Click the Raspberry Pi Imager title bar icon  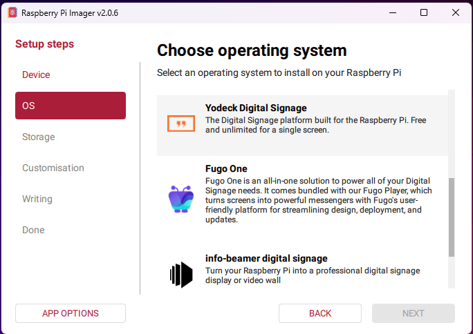(x=12, y=12)
